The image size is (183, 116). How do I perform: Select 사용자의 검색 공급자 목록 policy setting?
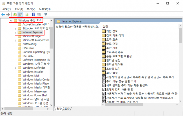tap(138, 77)
